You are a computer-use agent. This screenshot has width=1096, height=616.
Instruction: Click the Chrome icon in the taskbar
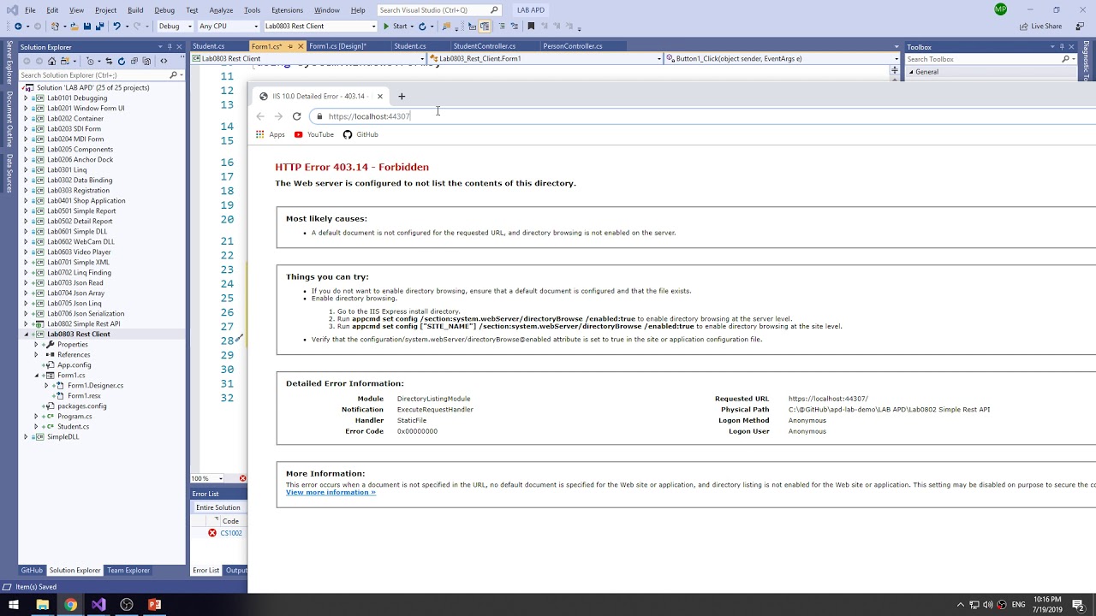(70, 605)
